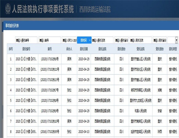Image resolution: width=179 pixels, height=138 pixels.
Task: Click the 委托编号 column header
Action: tap(26, 49)
